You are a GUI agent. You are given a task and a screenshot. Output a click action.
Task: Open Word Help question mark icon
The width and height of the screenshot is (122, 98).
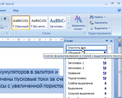(x=119, y=10)
